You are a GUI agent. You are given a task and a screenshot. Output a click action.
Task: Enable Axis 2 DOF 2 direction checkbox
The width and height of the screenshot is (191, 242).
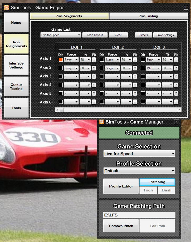(102, 68)
